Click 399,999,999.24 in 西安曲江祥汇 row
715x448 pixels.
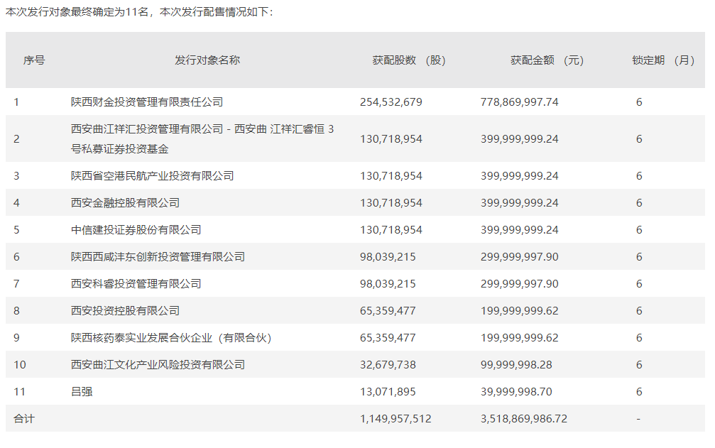pos(519,139)
